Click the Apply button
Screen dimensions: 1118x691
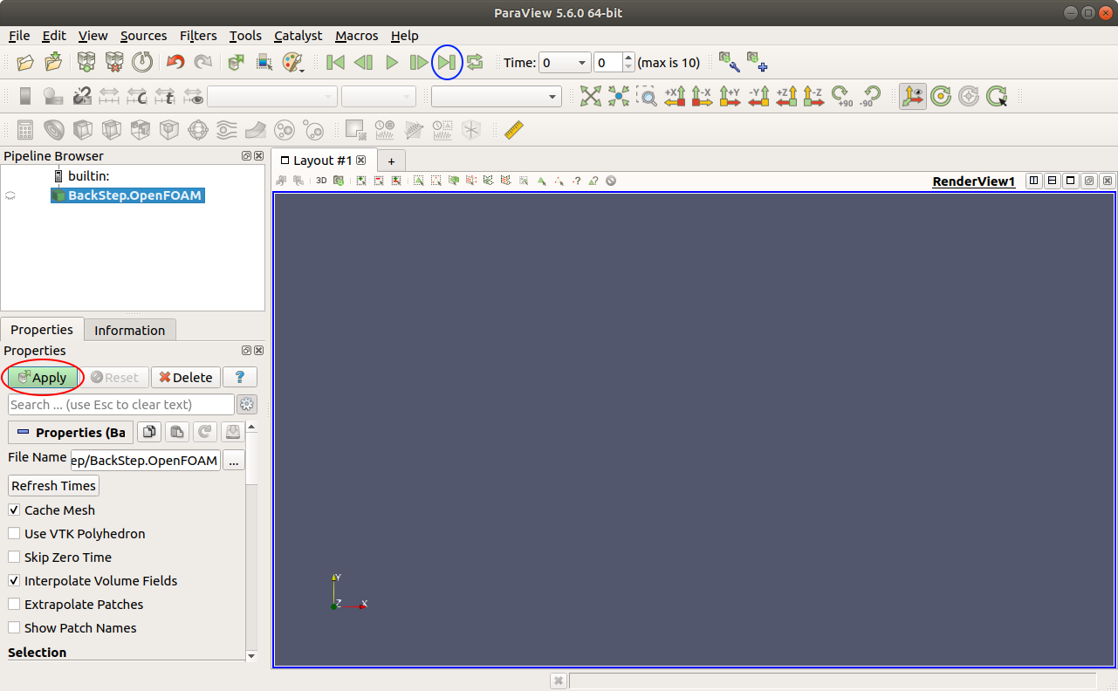pyautogui.click(x=41, y=377)
